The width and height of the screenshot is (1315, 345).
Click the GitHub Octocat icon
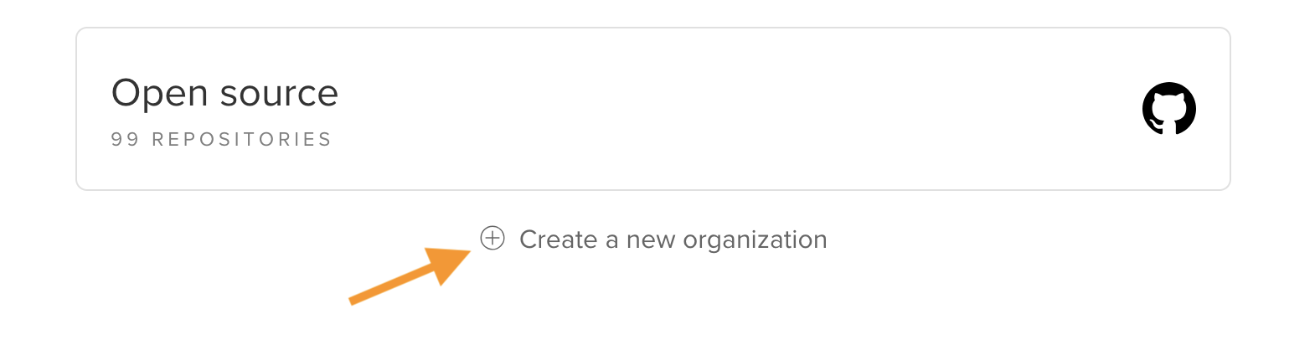click(1168, 109)
